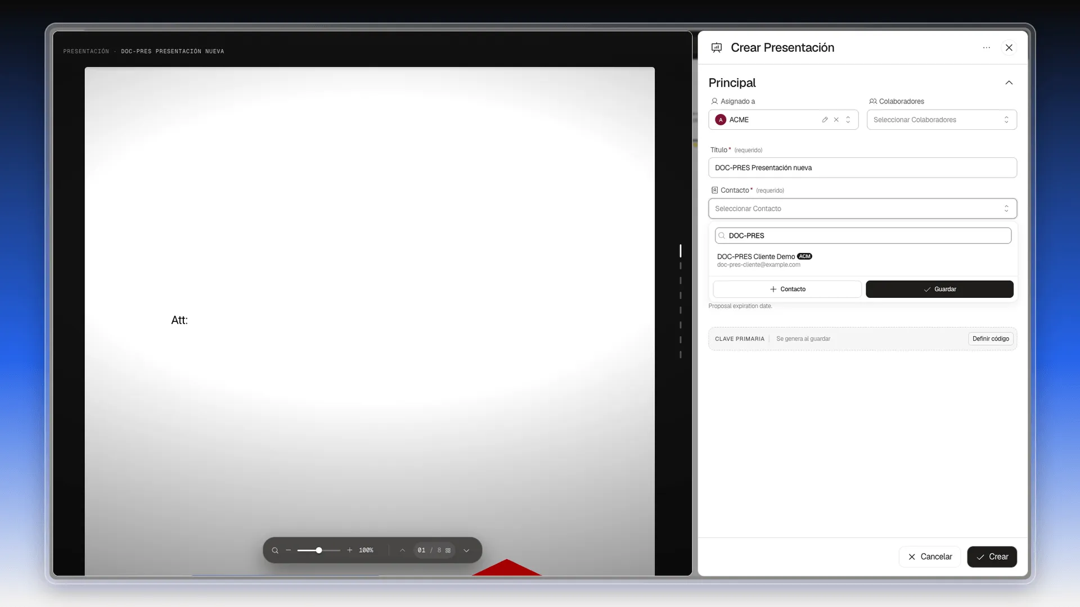The image size is (1080, 607).
Task: Edit the ACME assignee with pencil icon
Action: click(825, 120)
